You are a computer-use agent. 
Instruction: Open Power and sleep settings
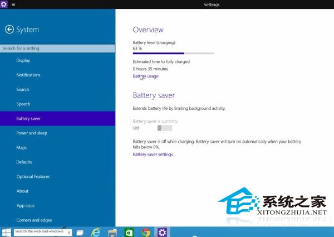(32, 133)
